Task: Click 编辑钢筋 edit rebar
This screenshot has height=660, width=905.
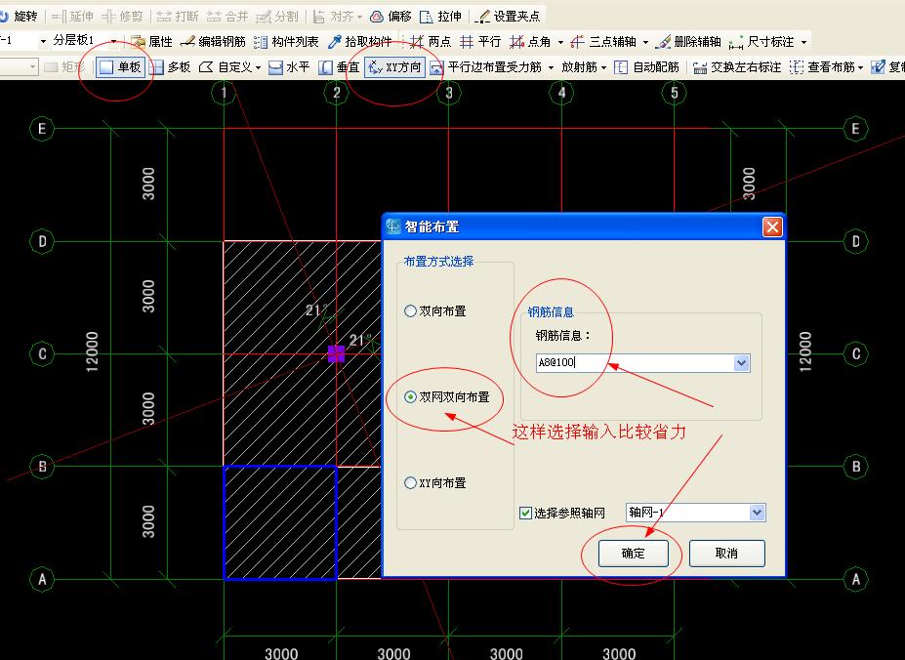Action: click(x=213, y=42)
